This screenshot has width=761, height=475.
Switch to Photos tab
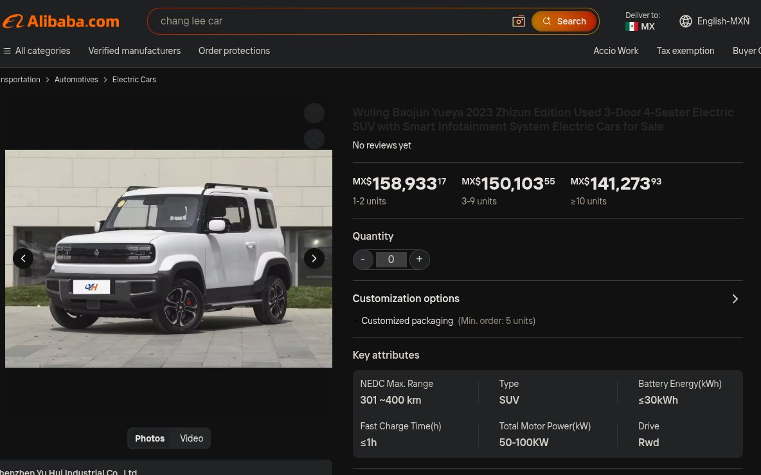[x=150, y=438]
